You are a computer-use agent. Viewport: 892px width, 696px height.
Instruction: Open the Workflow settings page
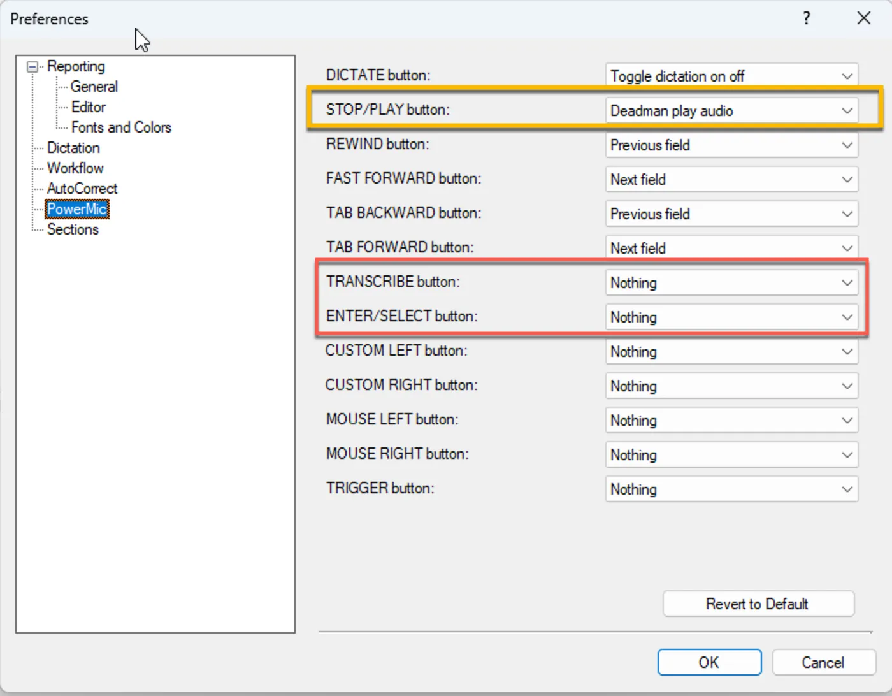[75, 168]
